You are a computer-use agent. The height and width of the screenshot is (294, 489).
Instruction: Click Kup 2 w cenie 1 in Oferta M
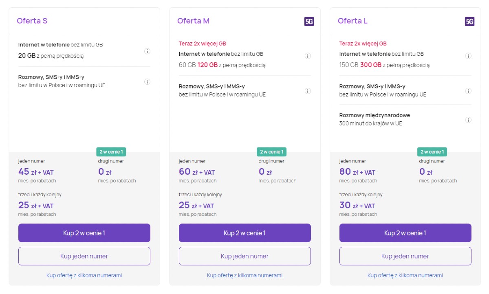(x=244, y=233)
